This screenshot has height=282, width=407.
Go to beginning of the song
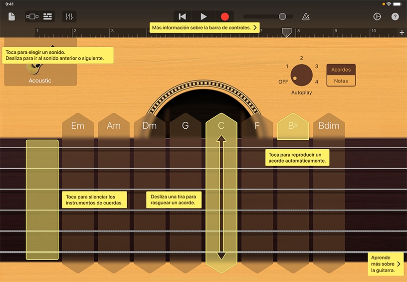pyautogui.click(x=182, y=16)
